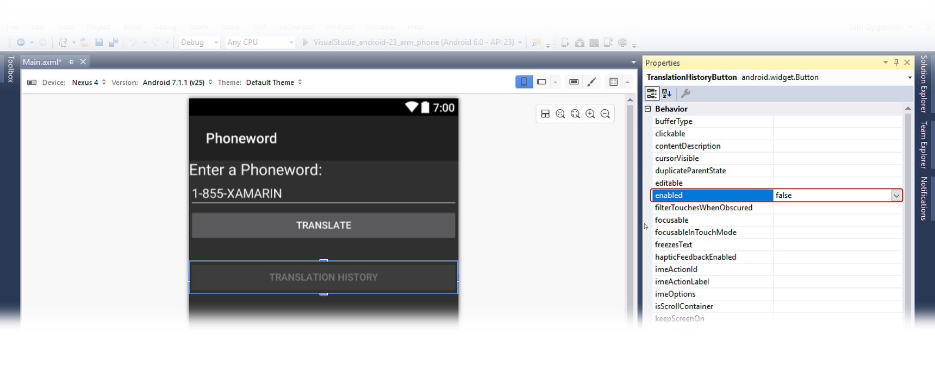Collapse the Behavior category

coord(648,109)
